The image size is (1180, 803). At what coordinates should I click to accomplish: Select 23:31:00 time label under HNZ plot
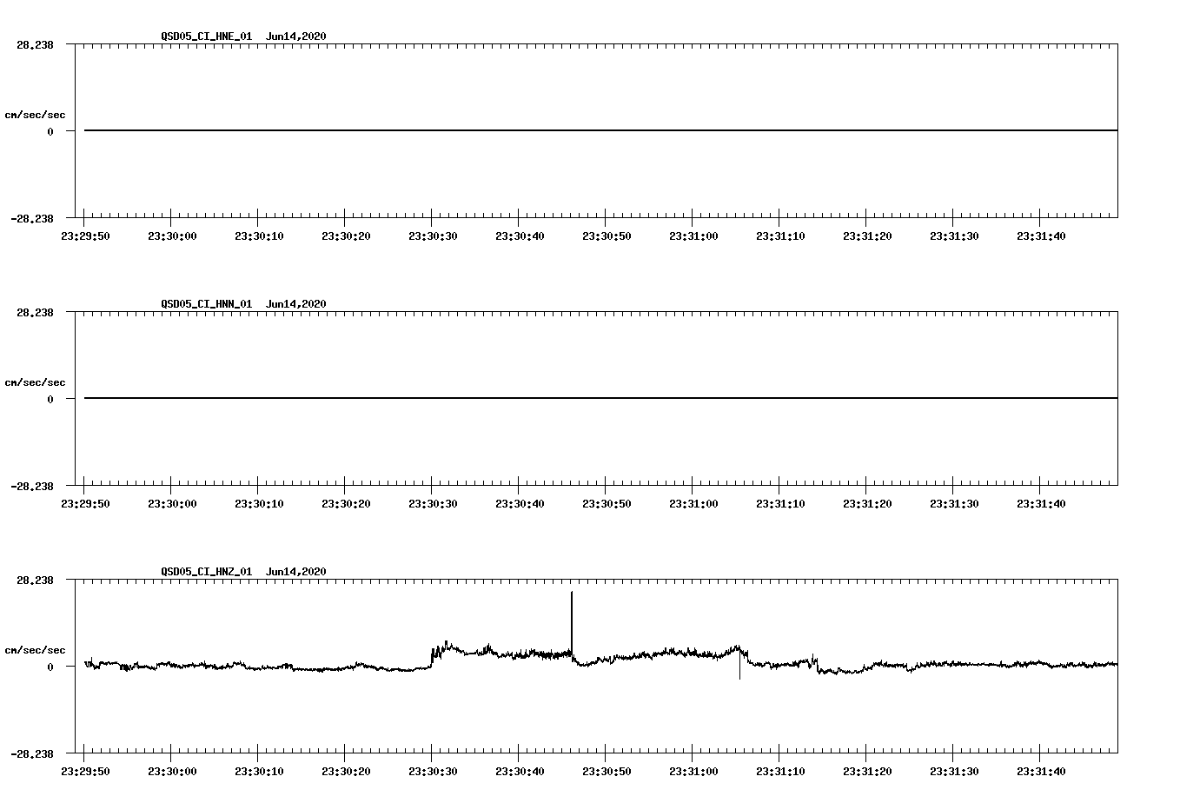point(693,772)
